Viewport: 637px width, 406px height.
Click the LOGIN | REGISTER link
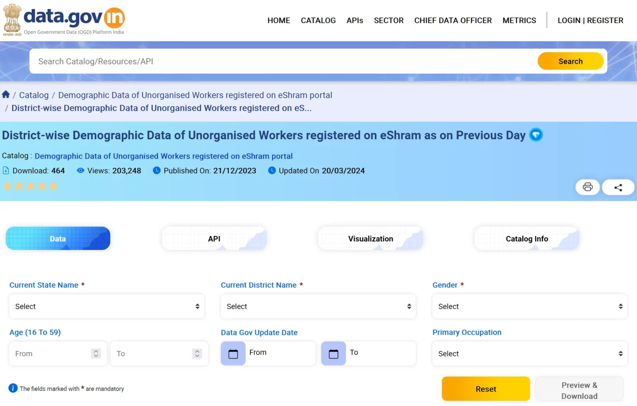[590, 20]
